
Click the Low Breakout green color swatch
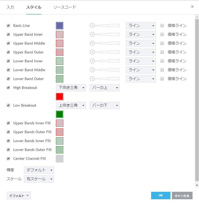(59, 114)
